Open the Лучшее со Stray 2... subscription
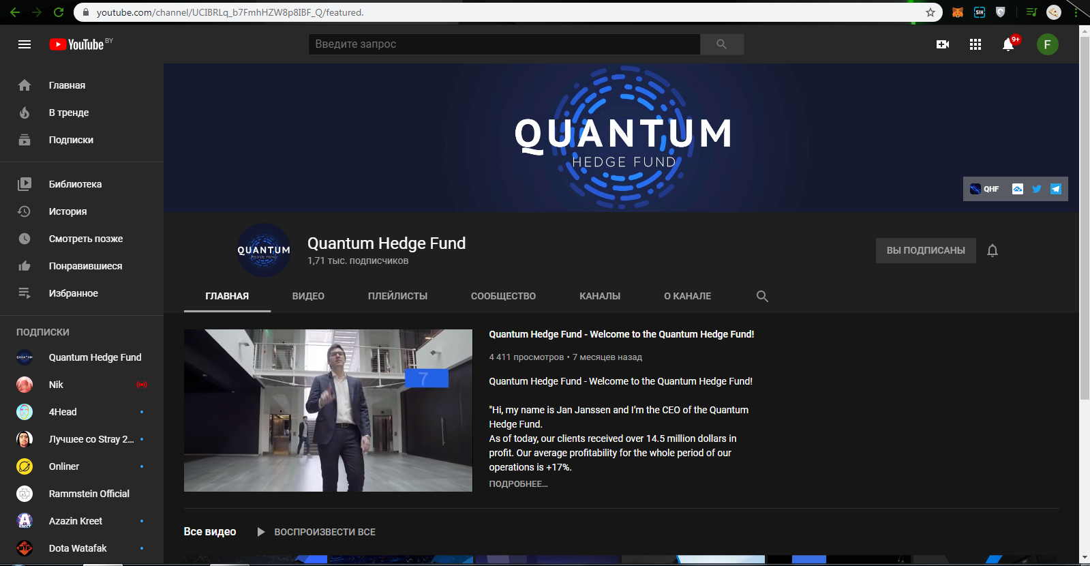 (x=82, y=439)
